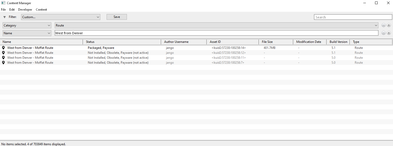Image resolution: width=393 pixels, height=146 pixels.
Task: Remove the Category filter row with minus icon
Action: pos(384,25)
